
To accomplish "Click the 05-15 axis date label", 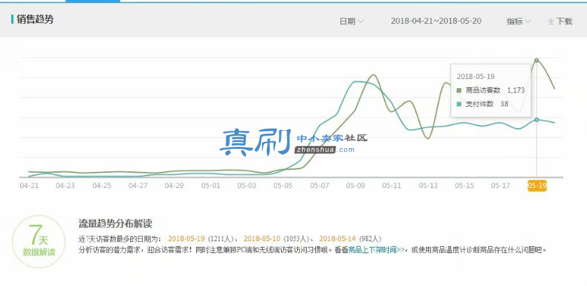I will 464,185.
